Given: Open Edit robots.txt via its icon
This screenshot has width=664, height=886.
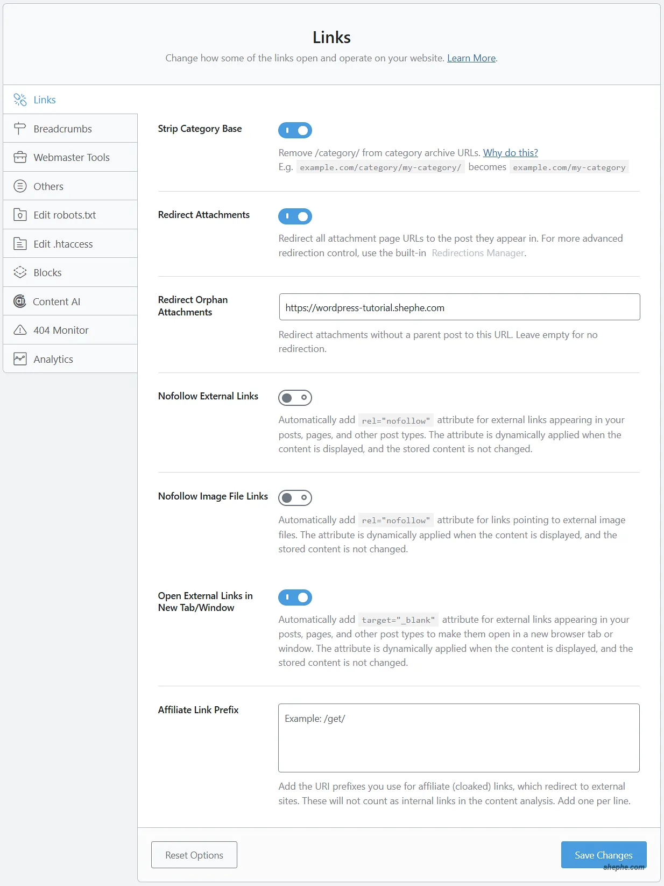Looking at the screenshot, I should click(x=20, y=215).
